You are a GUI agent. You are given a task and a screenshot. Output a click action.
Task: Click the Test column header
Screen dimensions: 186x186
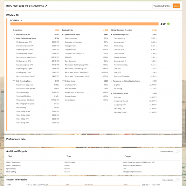pyautogui.click(x=10, y=156)
